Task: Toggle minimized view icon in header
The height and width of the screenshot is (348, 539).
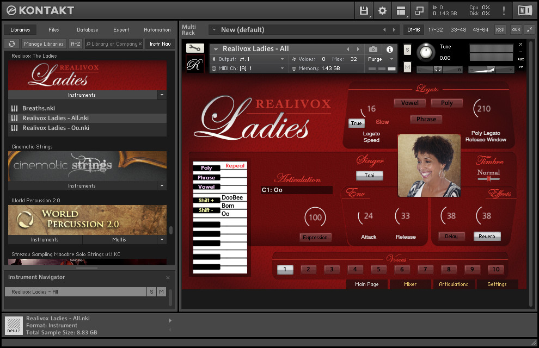Action: coord(419,11)
